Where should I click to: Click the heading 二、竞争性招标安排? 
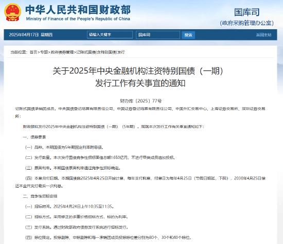coord(40,196)
